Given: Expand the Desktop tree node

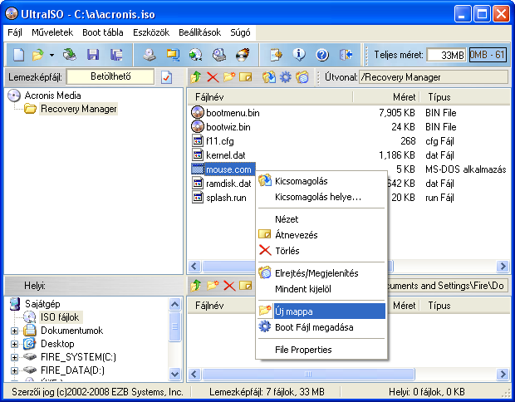Looking at the screenshot, I should [x=14, y=344].
